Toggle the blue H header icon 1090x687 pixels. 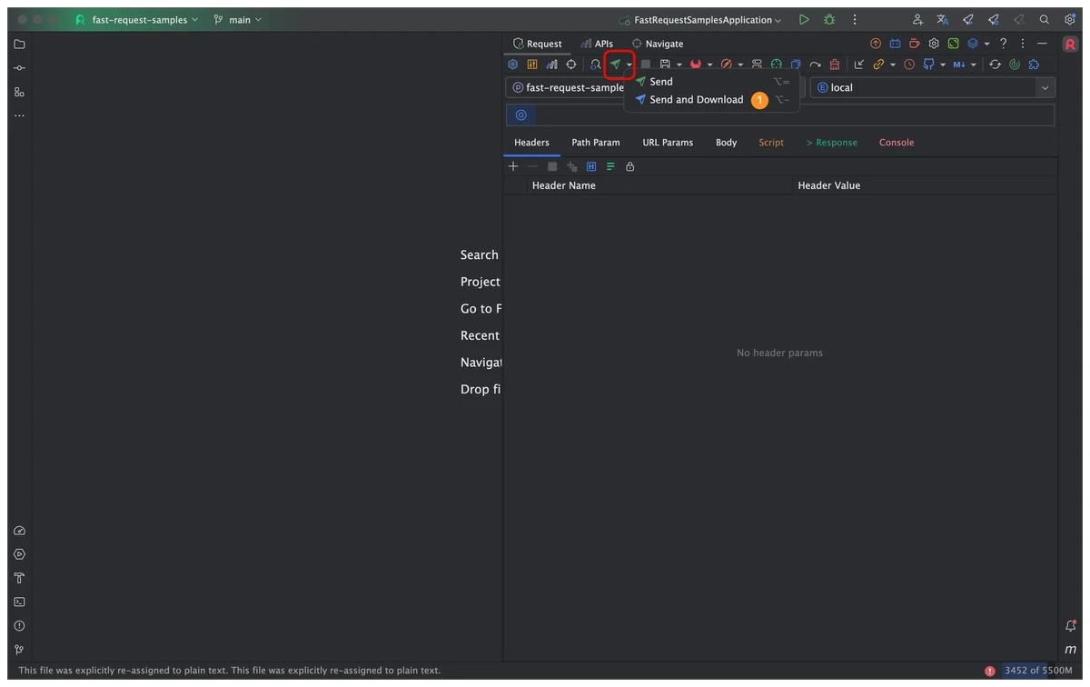[590, 166]
